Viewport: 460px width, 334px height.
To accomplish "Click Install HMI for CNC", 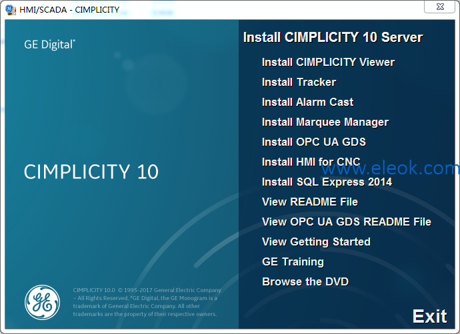I will point(311,162).
